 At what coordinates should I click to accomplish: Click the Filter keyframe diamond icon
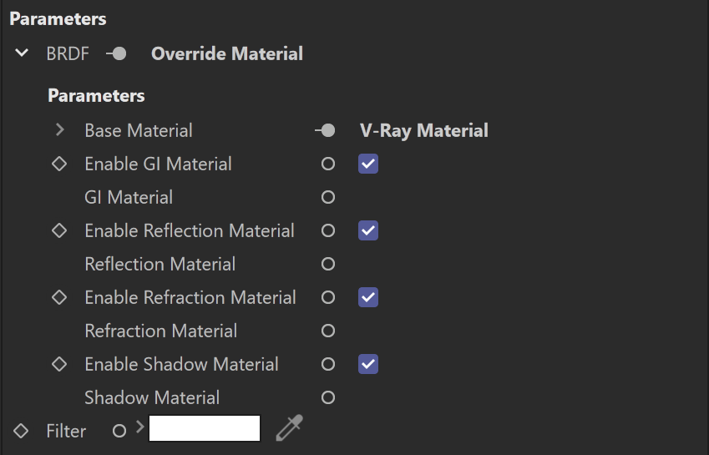point(21,431)
